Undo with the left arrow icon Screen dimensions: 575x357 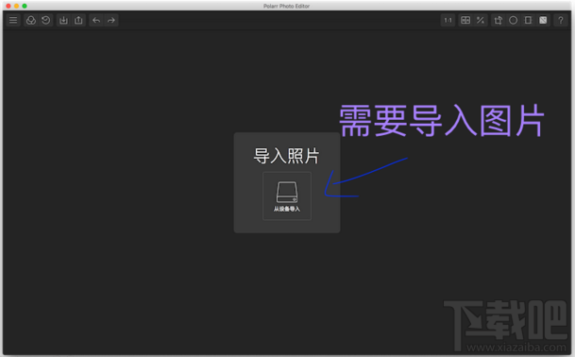[x=96, y=20]
